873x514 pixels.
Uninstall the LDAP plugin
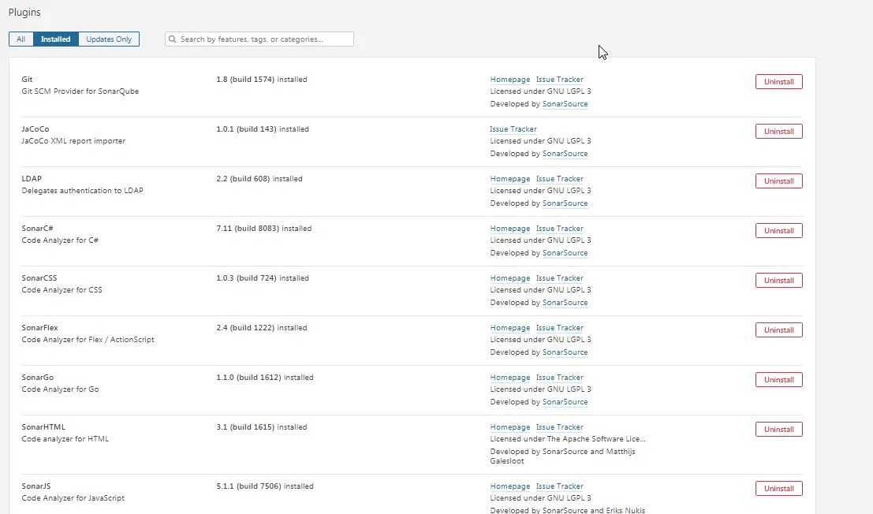[x=779, y=181]
